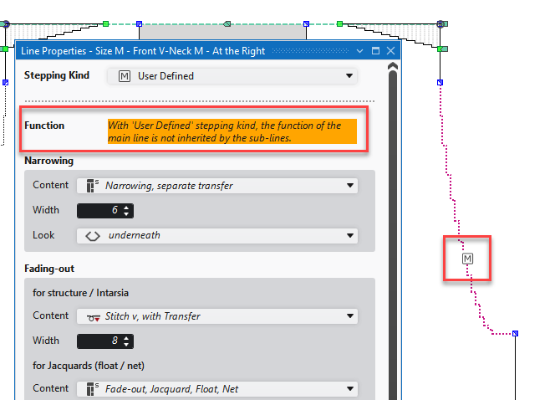The width and height of the screenshot is (555, 400).
Task: Click the Stitch v with Transfer icon
Action: tap(93, 316)
